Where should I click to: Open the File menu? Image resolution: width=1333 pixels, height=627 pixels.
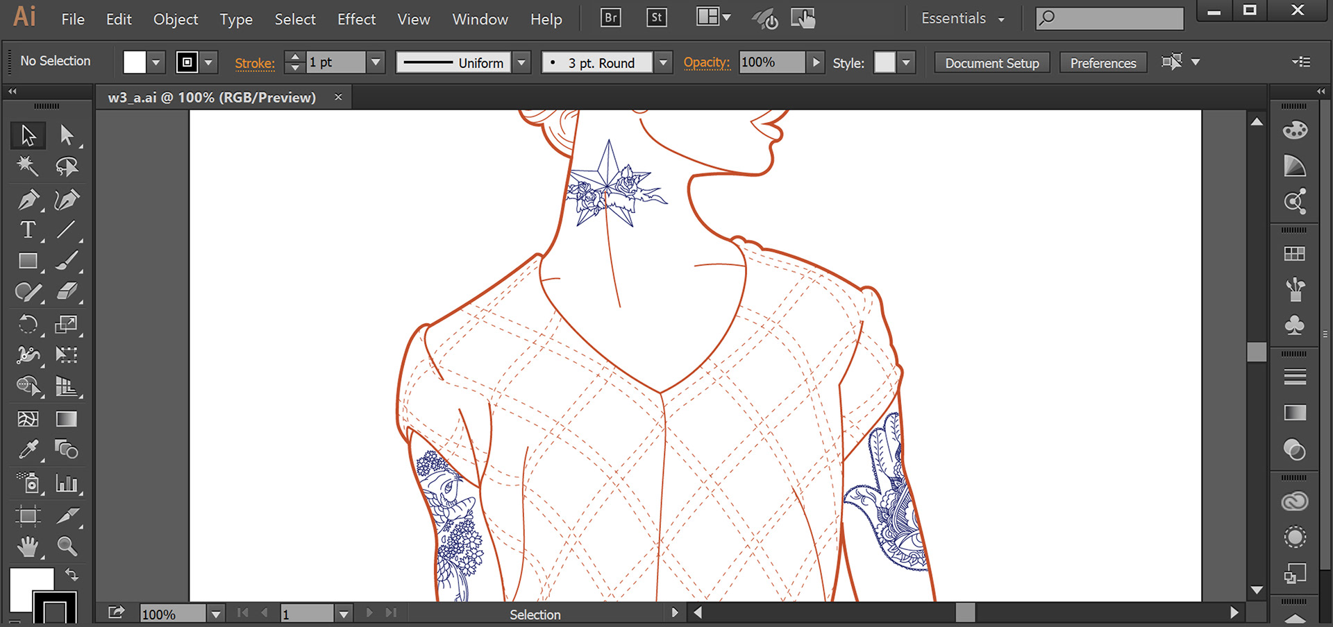(73, 19)
